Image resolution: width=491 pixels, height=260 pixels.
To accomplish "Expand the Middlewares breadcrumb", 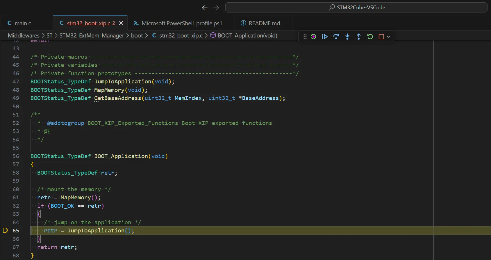I will (24, 35).
